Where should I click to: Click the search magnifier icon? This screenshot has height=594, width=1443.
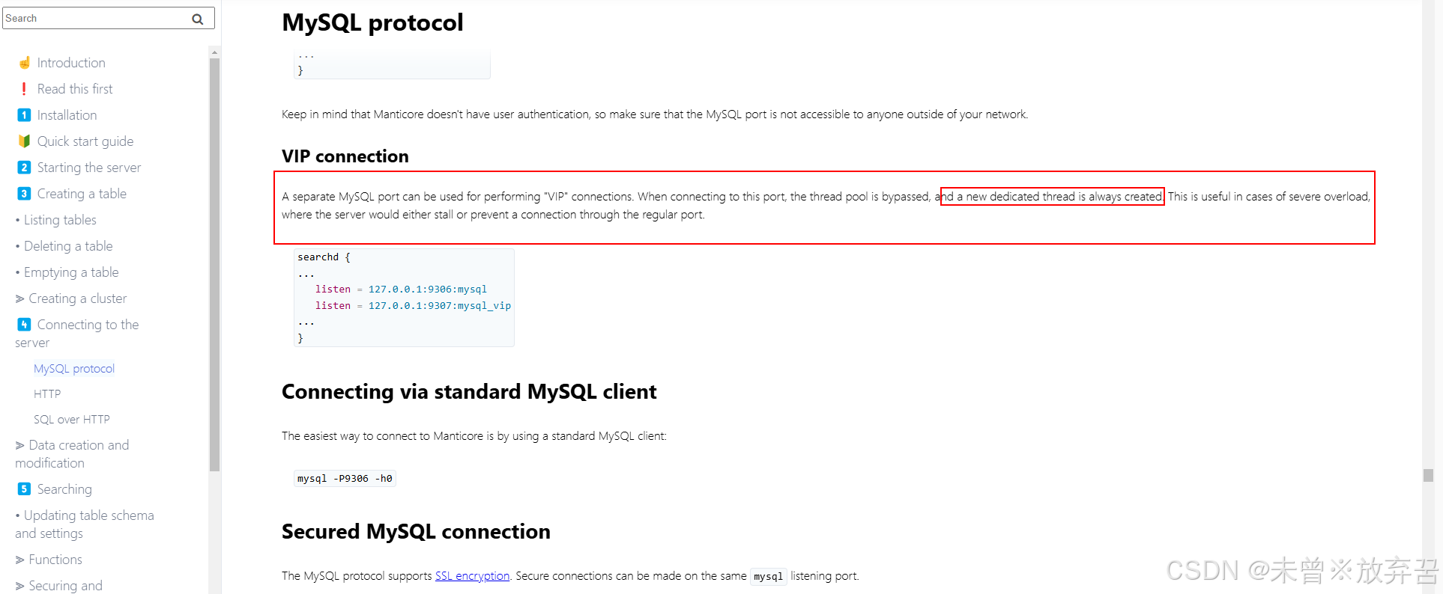point(198,19)
